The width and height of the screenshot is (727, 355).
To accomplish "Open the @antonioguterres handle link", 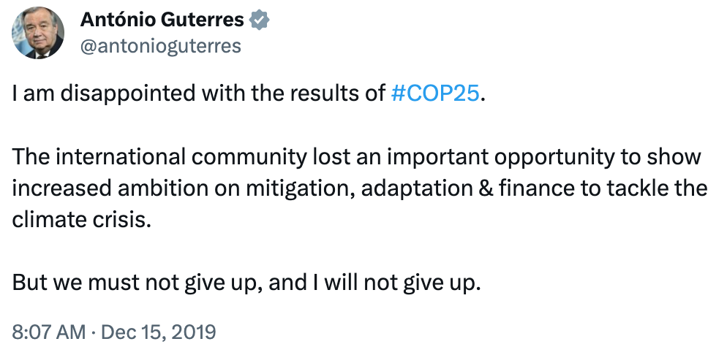I will 159,46.
